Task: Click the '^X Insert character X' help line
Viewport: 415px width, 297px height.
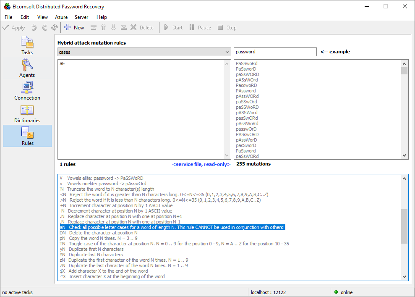Action: (112, 276)
